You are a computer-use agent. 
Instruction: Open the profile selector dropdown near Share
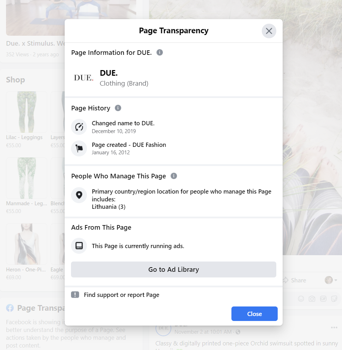coord(331,280)
